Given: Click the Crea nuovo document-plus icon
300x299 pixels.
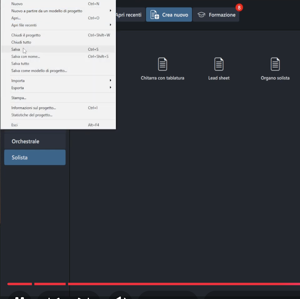Looking at the screenshot, I should coord(155,15).
